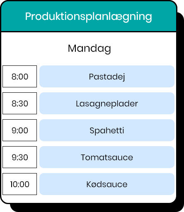
Task: Focus the time box next to Pastadej
Action: (20, 76)
